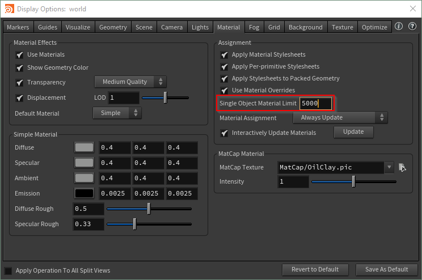This screenshot has height=280, width=422.
Task: Disable the Use Materials checkbox
Action: tap(20, 55)
